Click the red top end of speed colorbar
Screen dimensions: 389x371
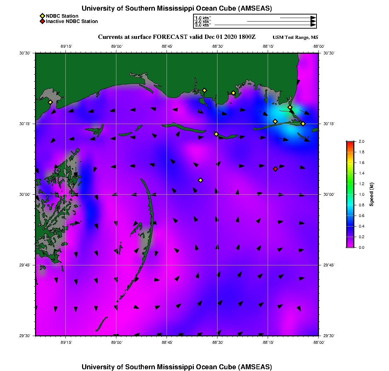tap(350, 142)
